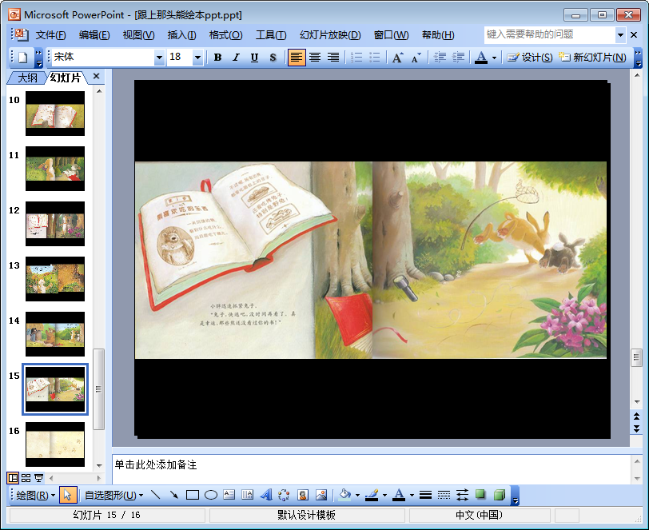Insert a vertical text box
Viewport: 649px width, 530px height.
click(248, 495)
